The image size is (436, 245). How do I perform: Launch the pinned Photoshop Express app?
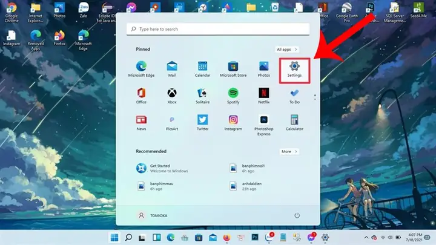(263, 125)
